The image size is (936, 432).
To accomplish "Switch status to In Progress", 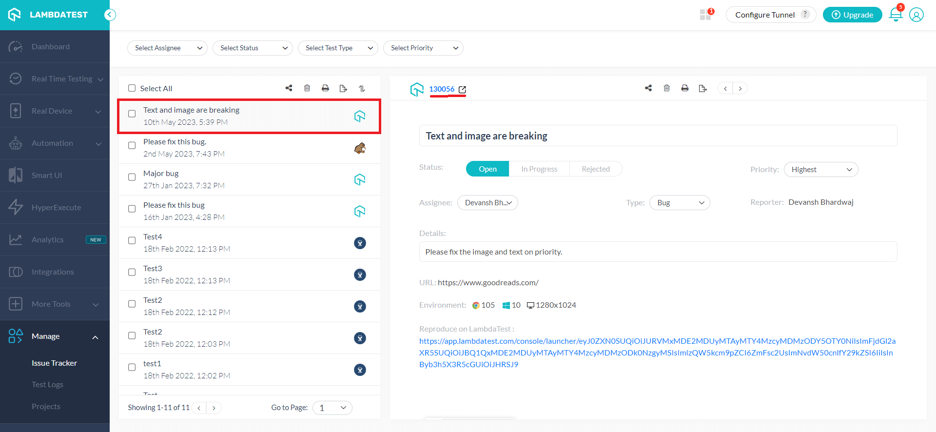I will 539,169.
